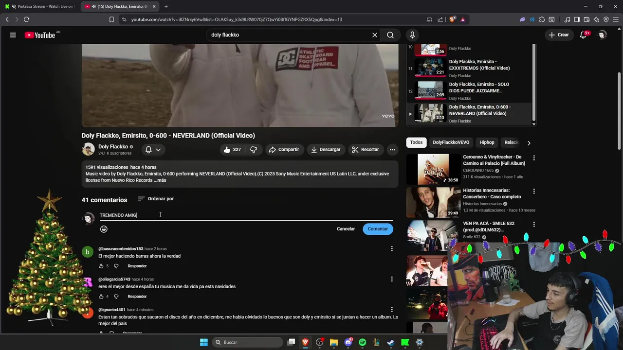
Task: Toggle the browser sidebar panel
Action: [x=577, y=19]
